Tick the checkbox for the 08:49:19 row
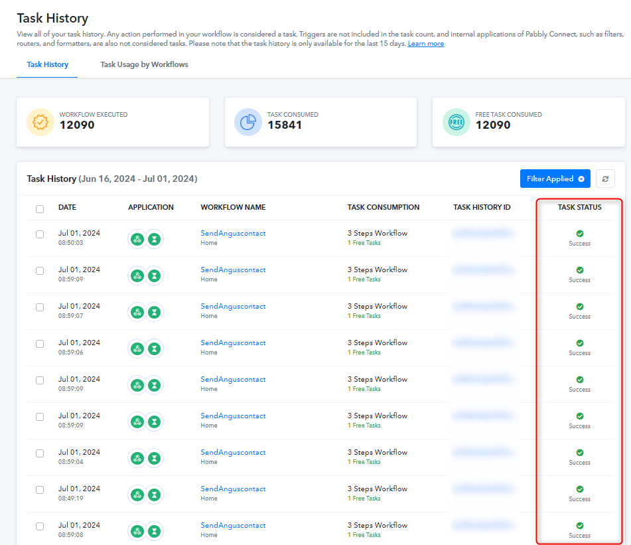This screenshot has height=545, width=631. (40, 490)
